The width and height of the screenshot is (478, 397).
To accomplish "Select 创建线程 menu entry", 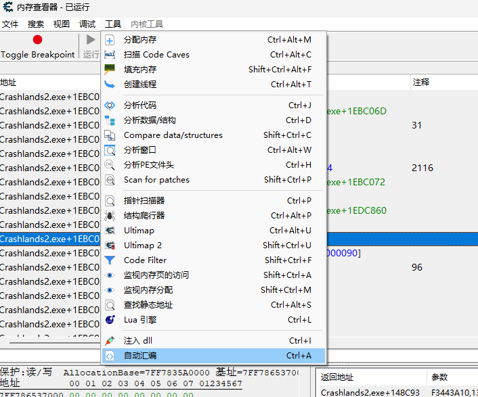I will pos(214,85).
